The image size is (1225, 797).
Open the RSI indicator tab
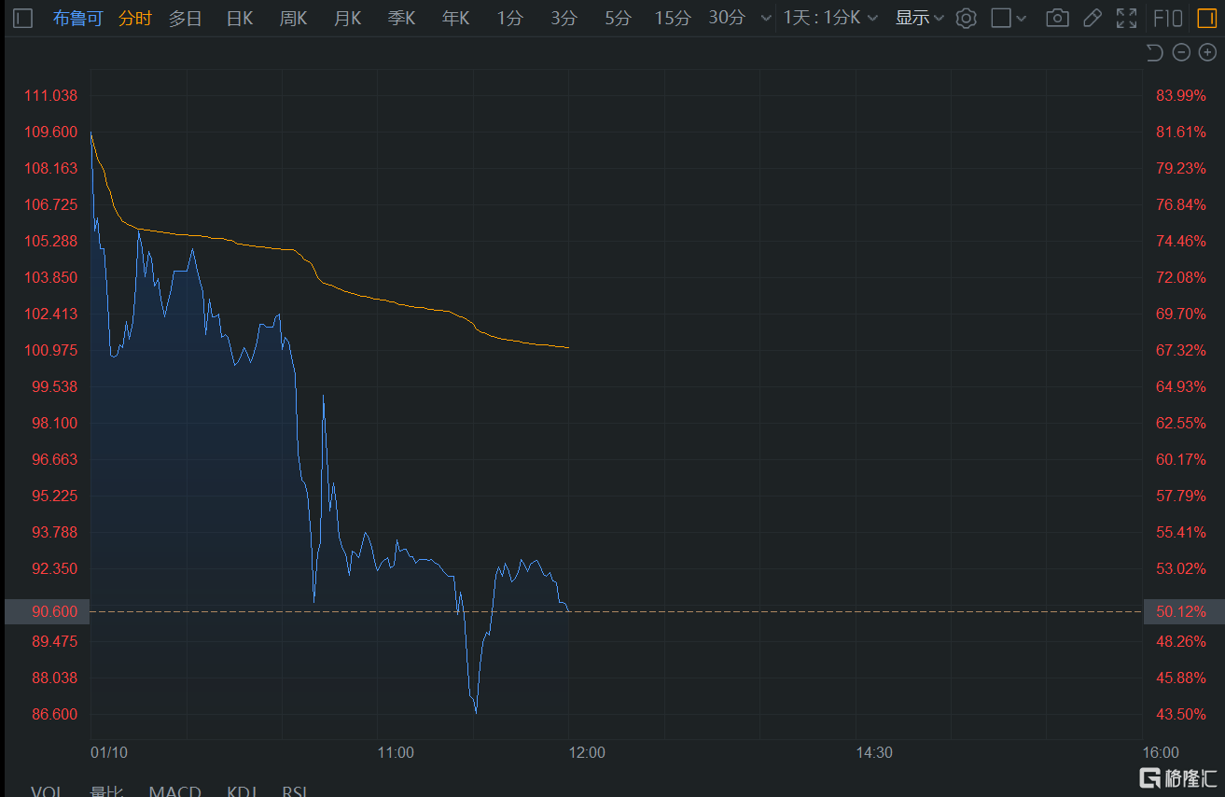(x=295, y=791)
